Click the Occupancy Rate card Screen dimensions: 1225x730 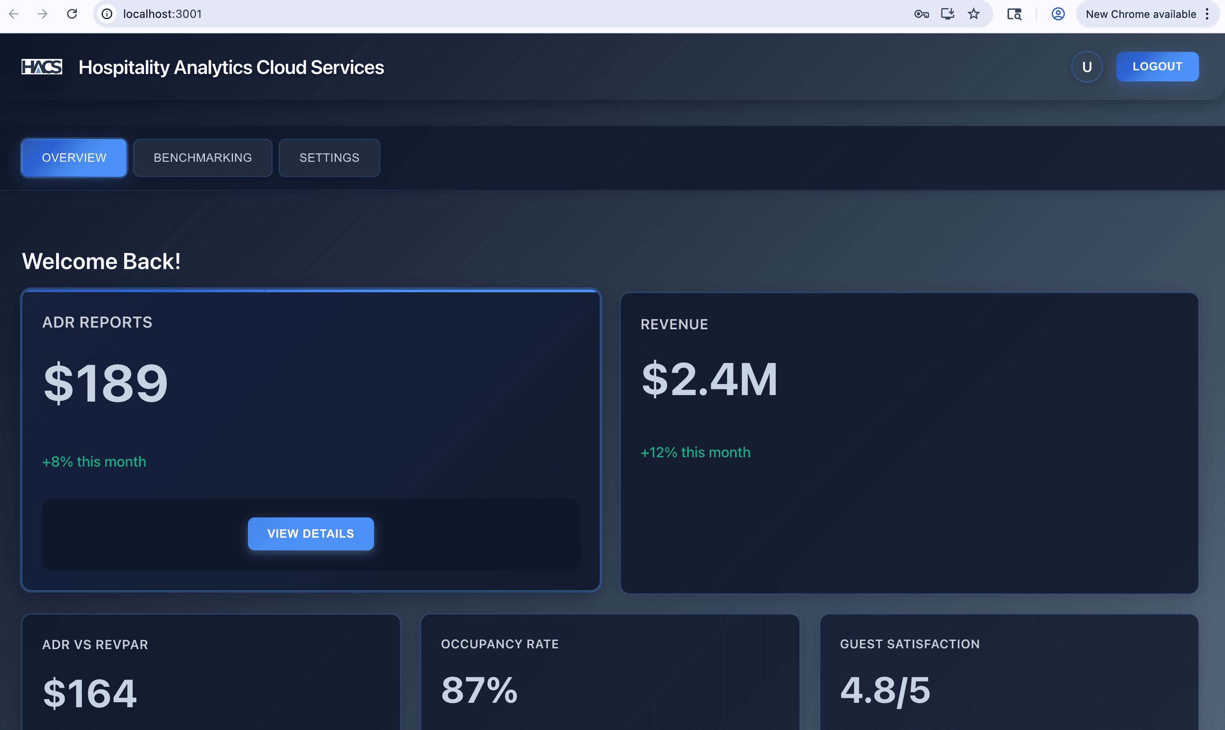pos(609,674)
